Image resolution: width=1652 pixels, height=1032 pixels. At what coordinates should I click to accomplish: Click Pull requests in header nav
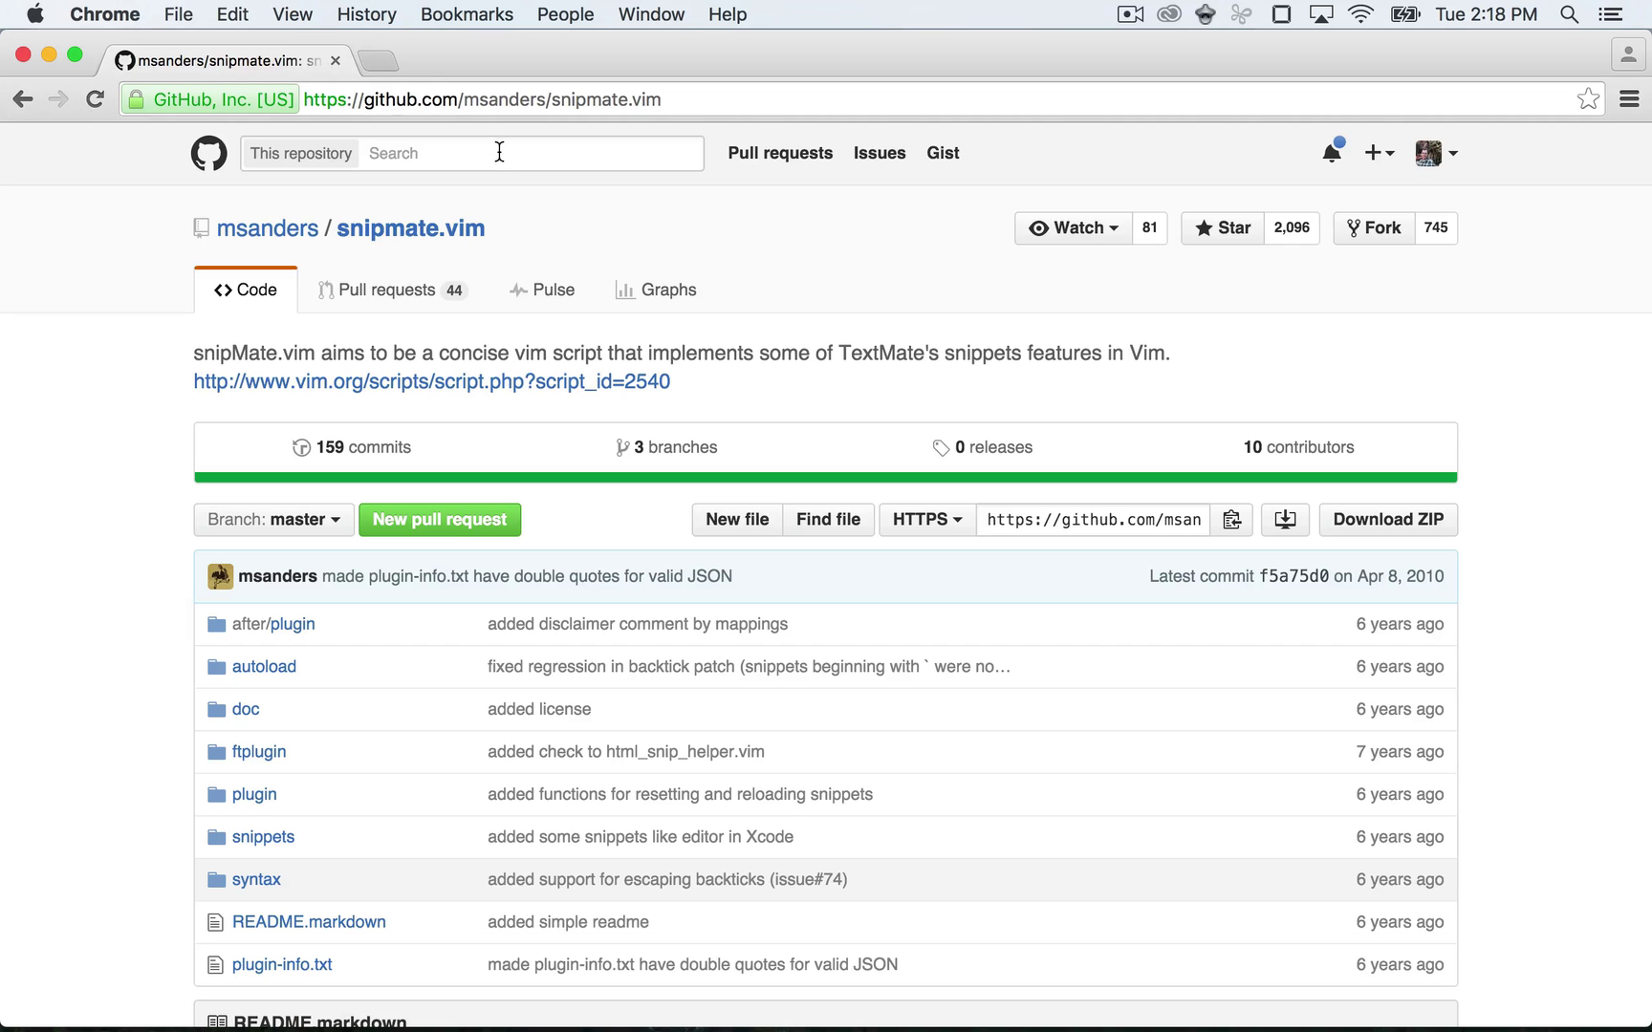coord(780,153)
